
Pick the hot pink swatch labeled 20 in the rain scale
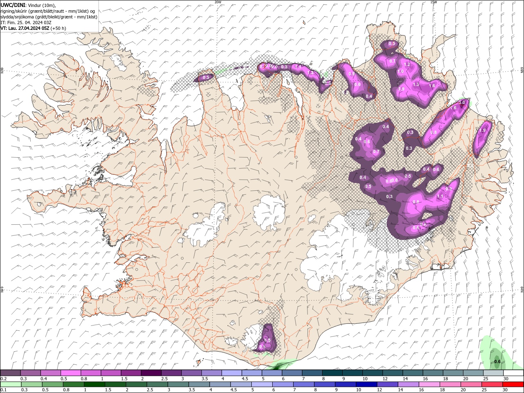pos(471,384)
